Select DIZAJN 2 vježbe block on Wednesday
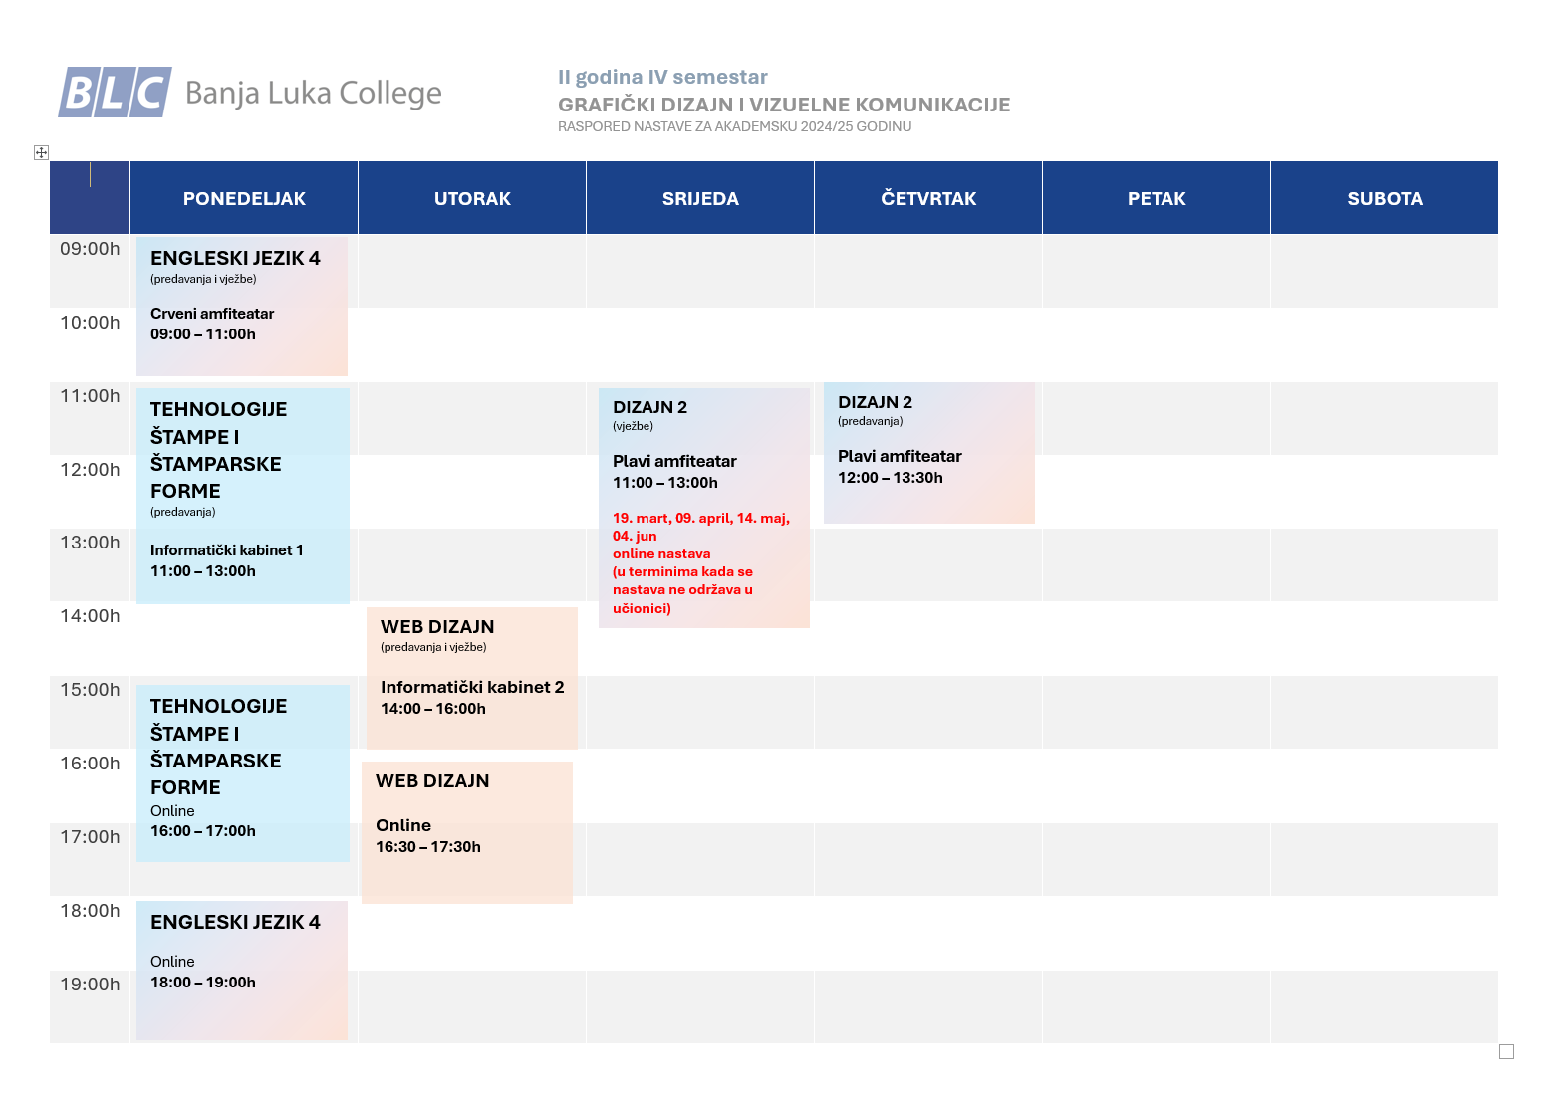1552x1096 pixels. click(x=704, y=508)
